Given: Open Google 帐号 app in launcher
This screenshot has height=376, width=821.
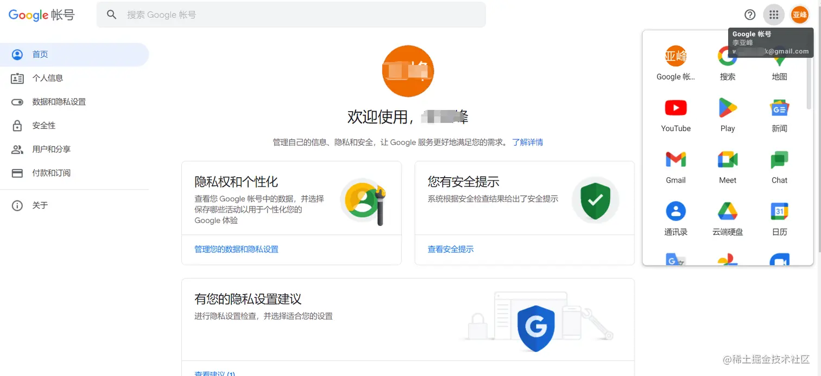Looking at the screenshot, I should [x=675, y=63].
